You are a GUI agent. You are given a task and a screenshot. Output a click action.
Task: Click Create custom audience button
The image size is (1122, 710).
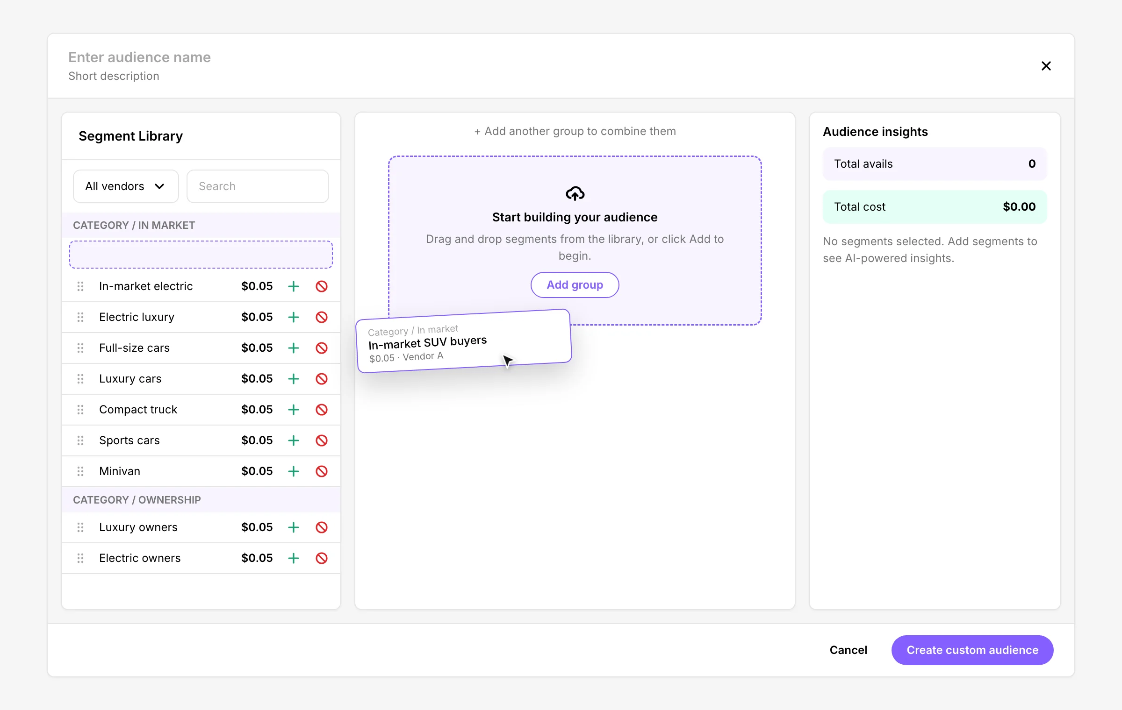point(972,650)
